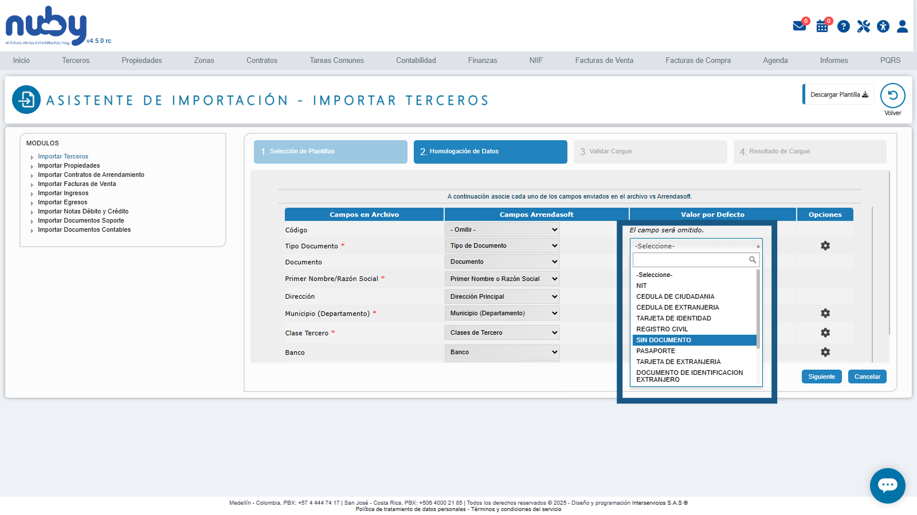Open the Contabilidad menu
Image resolution: width=917 pixels, height=515 pixels.
point(416,60)
